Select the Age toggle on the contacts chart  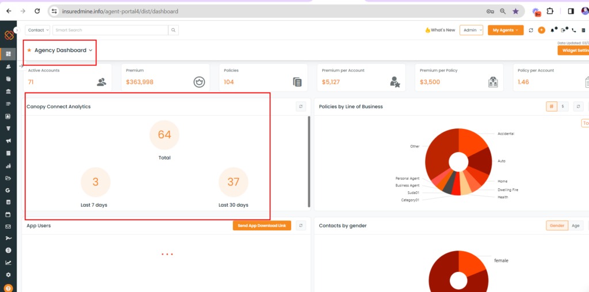pyautogui.click(x=575, y=226)
